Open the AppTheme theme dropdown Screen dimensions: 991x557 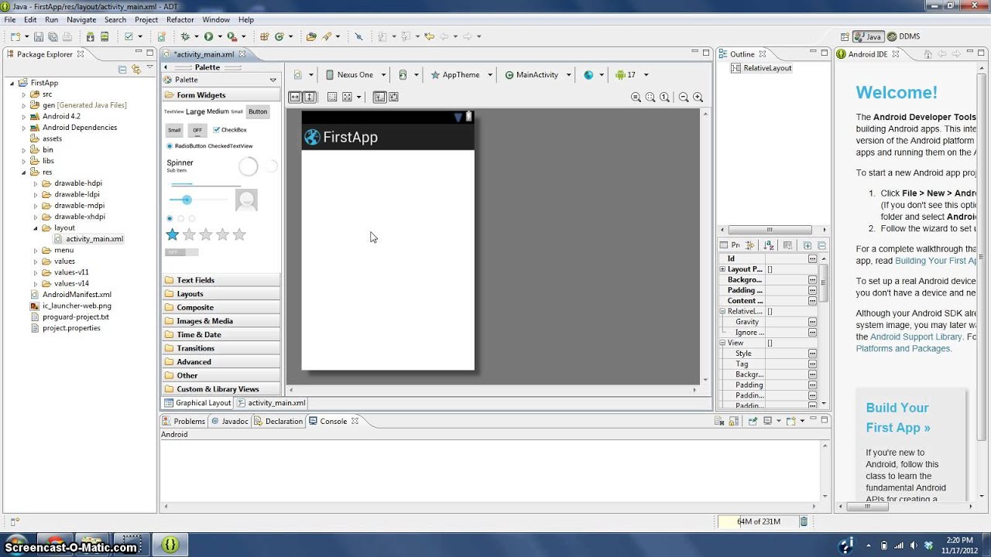coord(461,75)
